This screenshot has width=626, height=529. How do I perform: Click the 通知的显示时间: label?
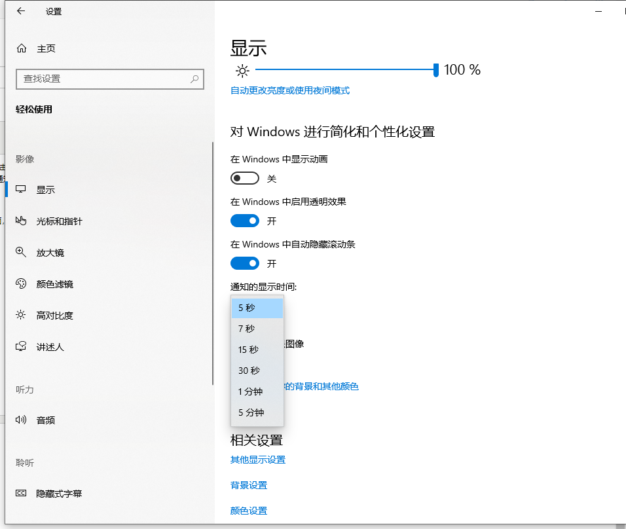263,287
